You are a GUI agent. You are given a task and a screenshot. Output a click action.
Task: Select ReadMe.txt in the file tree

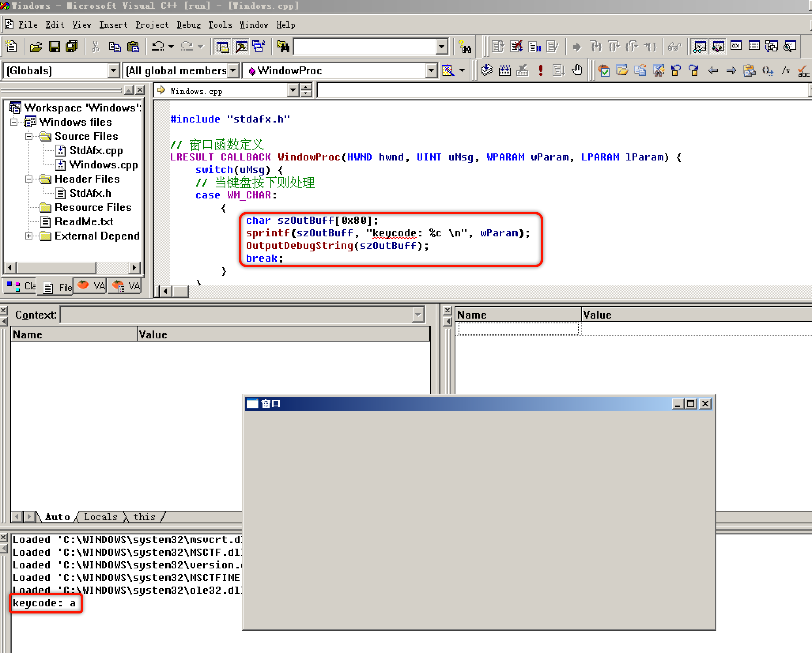(84, 222)
